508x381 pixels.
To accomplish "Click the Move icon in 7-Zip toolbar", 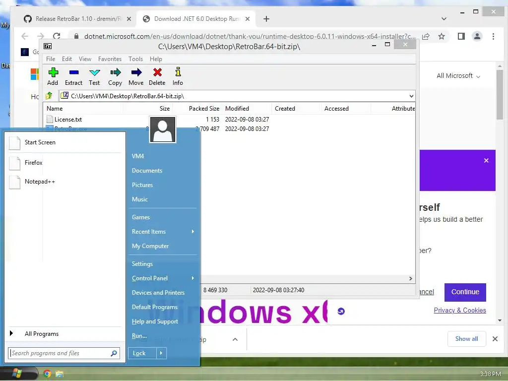I will (136, 72).
